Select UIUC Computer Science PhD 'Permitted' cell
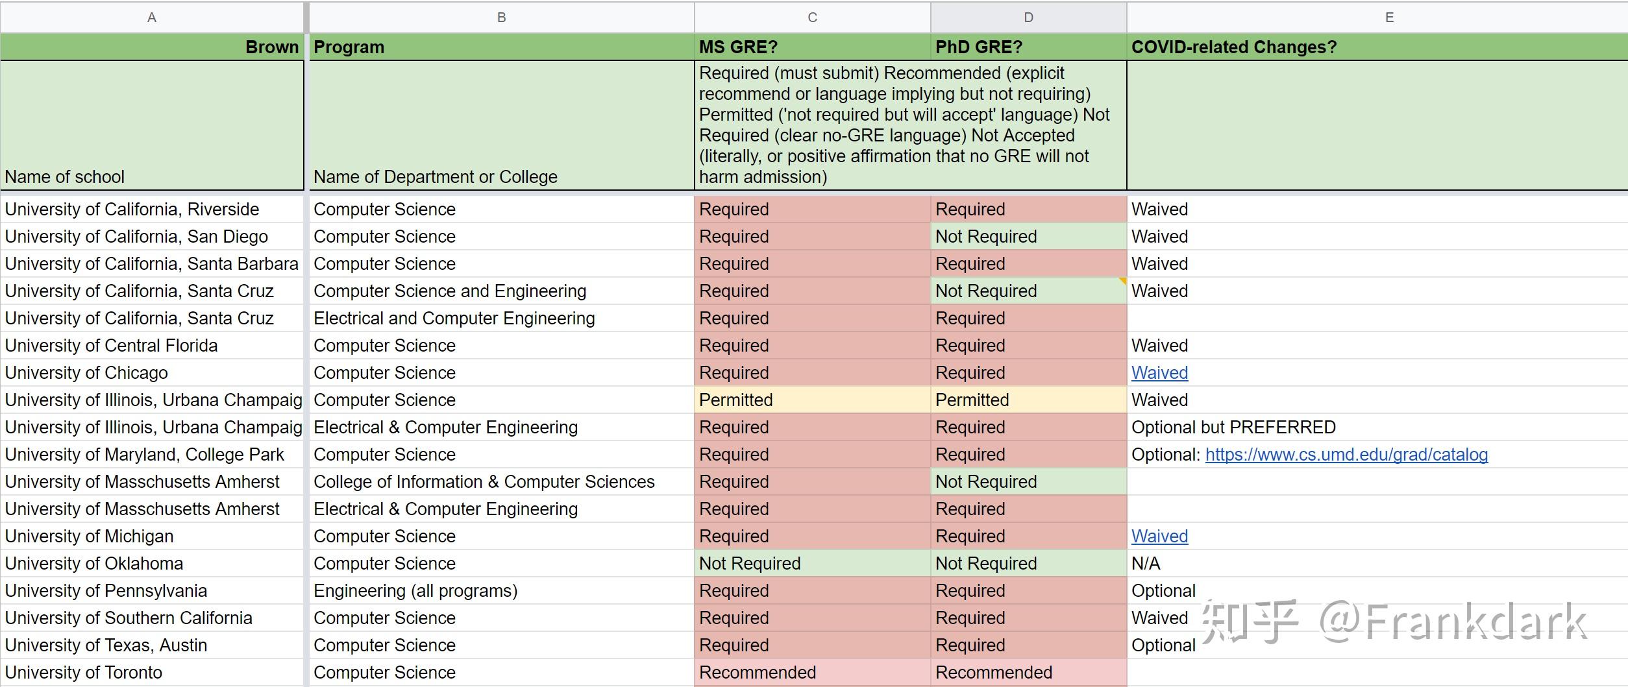The image size is (1628, 687). click(x=1029, y=400)
